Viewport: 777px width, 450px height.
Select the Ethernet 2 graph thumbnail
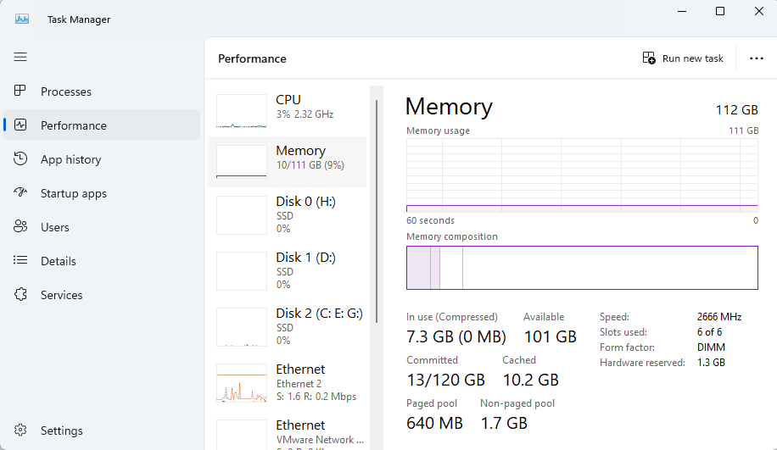tap(241, 383)
